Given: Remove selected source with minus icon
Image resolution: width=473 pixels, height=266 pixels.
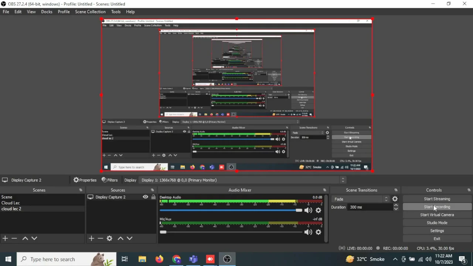Looking at the screenshot, I should 100,238.
